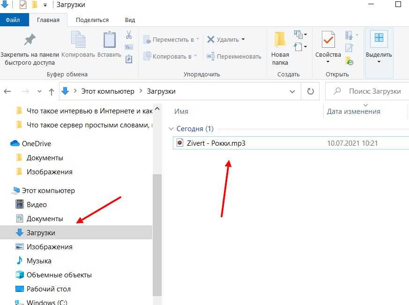Image resolution: width=409 pixels, height=305 pixels.
Task: Open Изображения under Этот компьютер
Action: tap(50, 247)
